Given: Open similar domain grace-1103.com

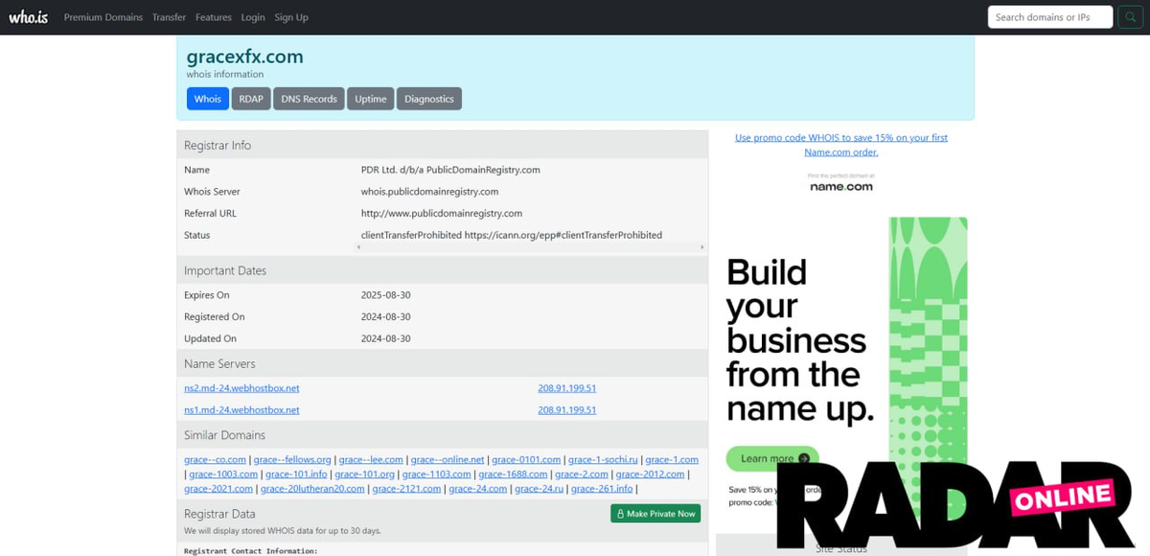Looking at the screenshot, I should [x=437, y=475].
